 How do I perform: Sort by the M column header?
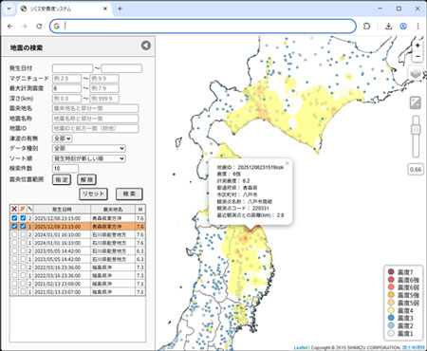(x=140, y=209)
